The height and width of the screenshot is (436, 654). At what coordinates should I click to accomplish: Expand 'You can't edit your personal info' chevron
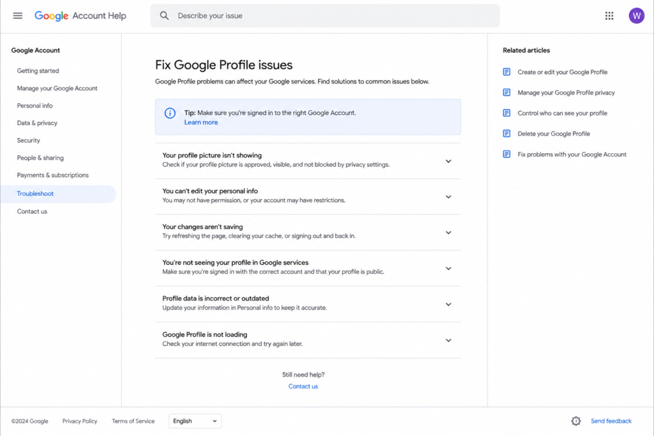point(448,197)
